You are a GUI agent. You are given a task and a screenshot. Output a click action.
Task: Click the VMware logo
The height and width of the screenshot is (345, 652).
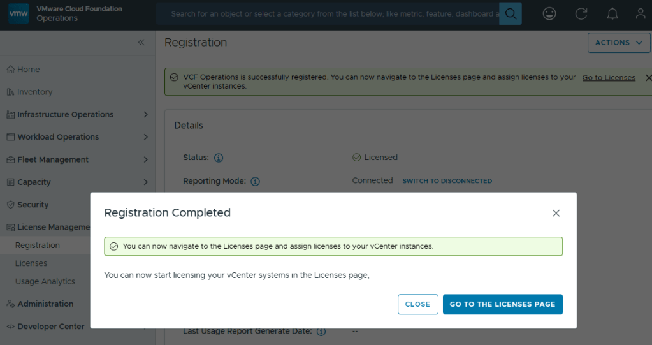pyautogui.click(x=18, y=13)
